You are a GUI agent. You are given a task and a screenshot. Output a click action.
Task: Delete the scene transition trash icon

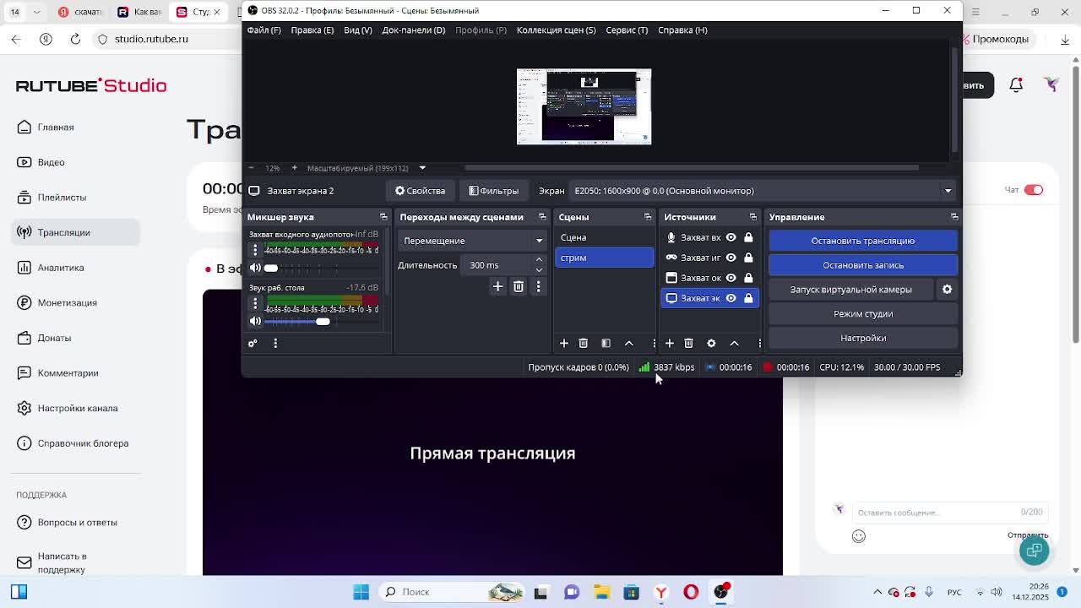[519, 286]
